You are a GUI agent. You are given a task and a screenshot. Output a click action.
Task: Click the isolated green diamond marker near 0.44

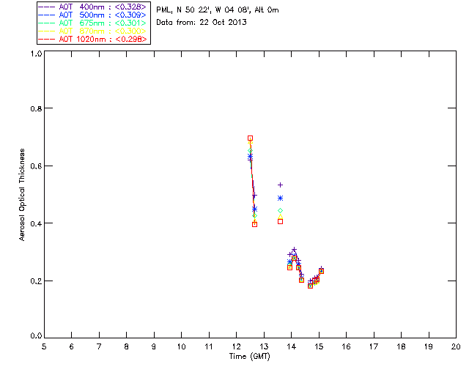click(x=280, y=211)
